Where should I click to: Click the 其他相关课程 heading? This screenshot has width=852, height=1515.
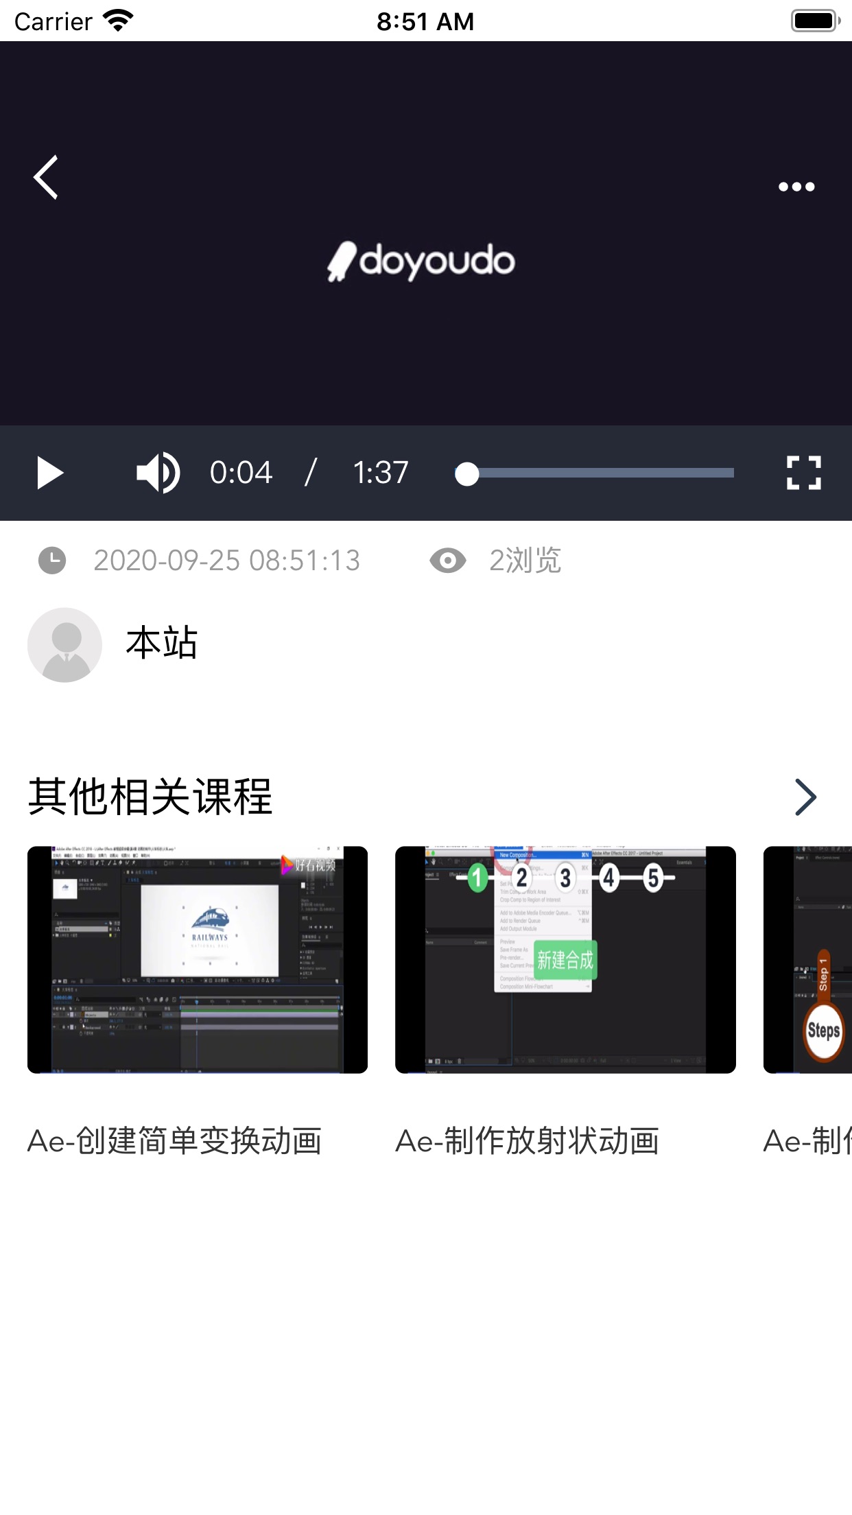pos(150,797)
